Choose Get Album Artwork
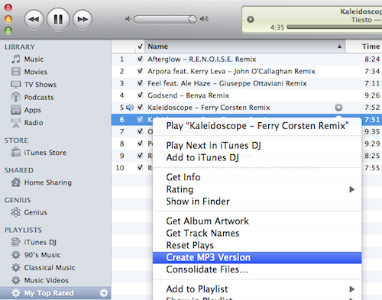 (x=257, y=221)
